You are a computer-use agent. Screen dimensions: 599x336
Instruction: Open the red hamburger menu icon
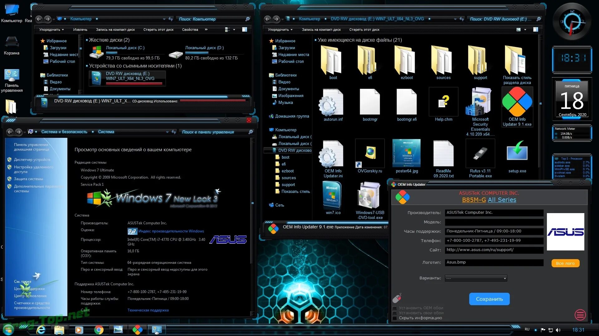580,315
